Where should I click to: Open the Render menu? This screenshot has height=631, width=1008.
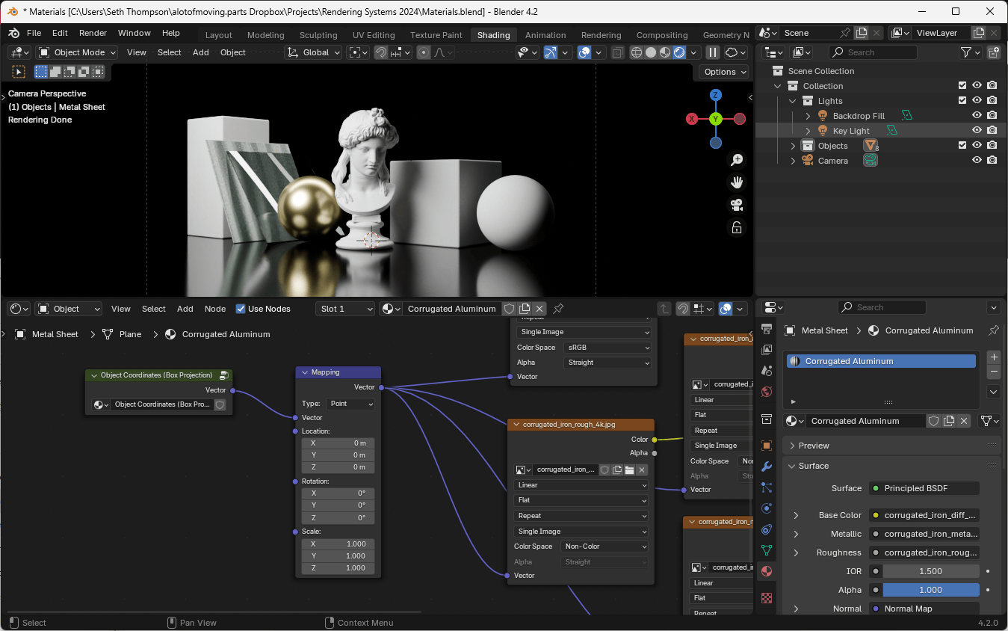(93, 33)
